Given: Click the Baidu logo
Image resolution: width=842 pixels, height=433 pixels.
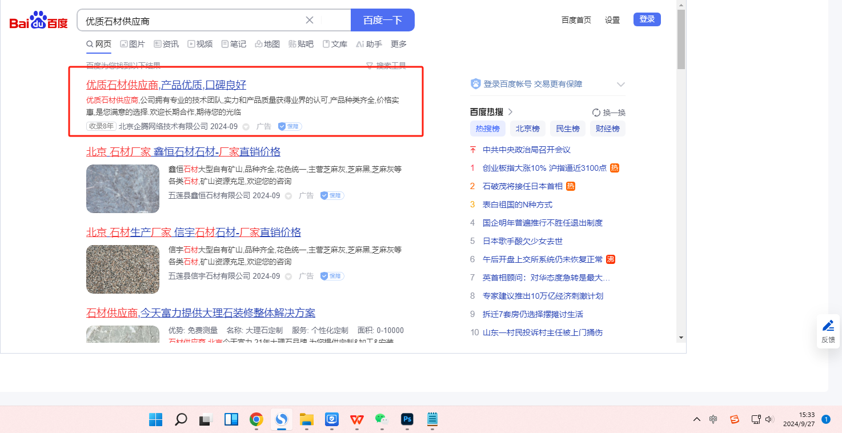Looking at the screenshot, I should click(x=38, y=21).
